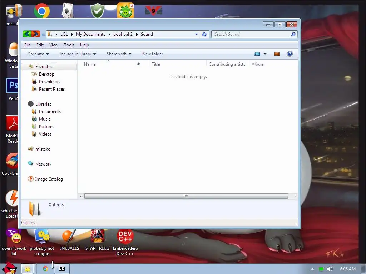Click green pig desktop icon
The width and height of the screenshot is (366, 274).
click(x=125, y=10)
